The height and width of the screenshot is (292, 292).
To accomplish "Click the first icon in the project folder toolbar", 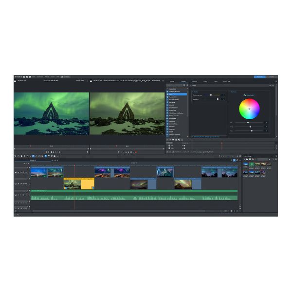I will pos(244,159).
